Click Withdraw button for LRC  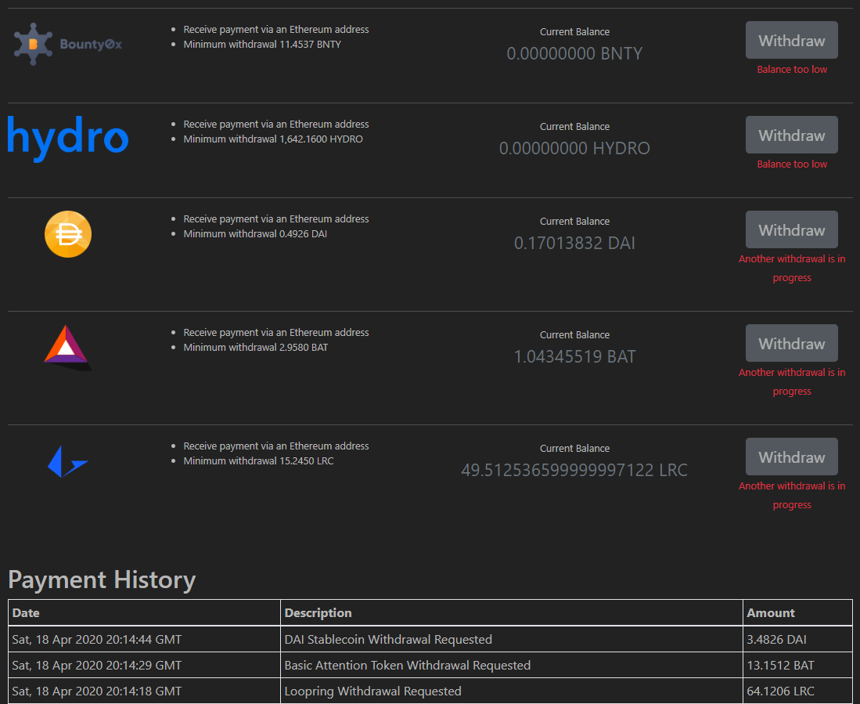791,457
